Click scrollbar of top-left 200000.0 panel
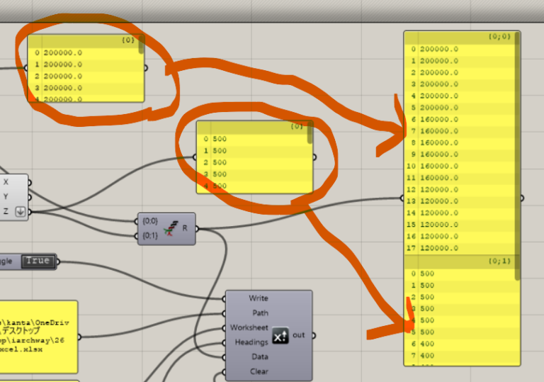544x382 pixels. pos(142,45)
